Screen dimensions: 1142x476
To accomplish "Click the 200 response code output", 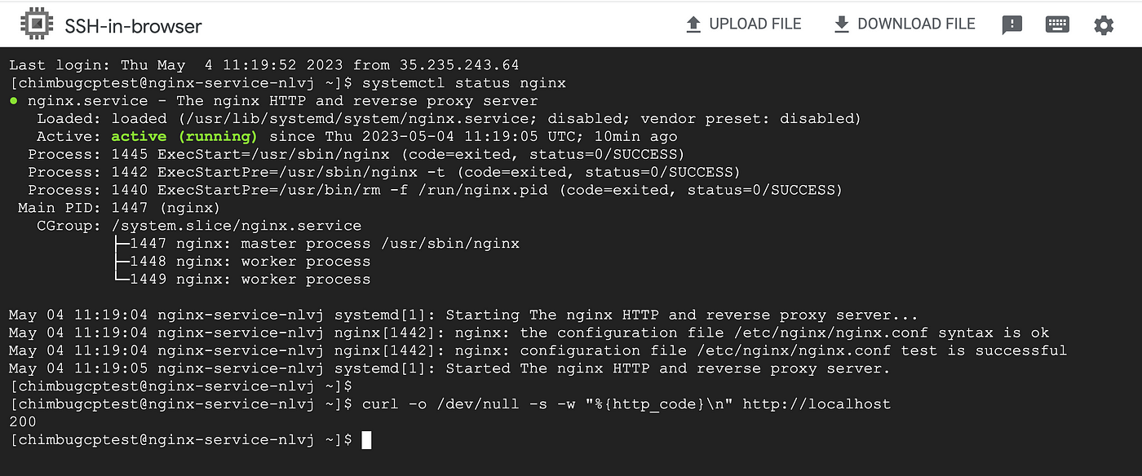I will click(23, 422).
